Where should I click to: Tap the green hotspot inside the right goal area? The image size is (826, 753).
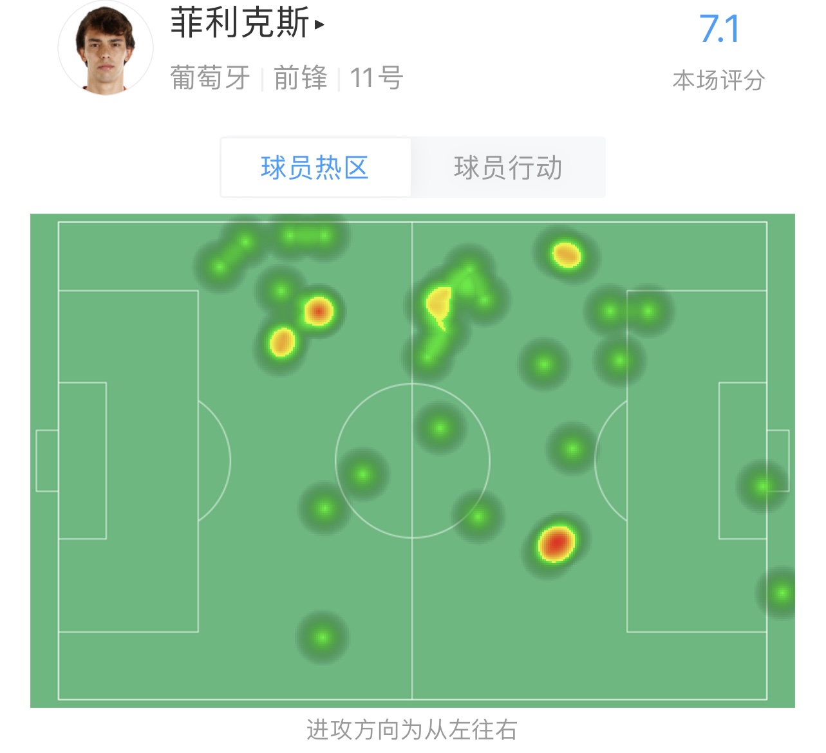pos(762,486)
